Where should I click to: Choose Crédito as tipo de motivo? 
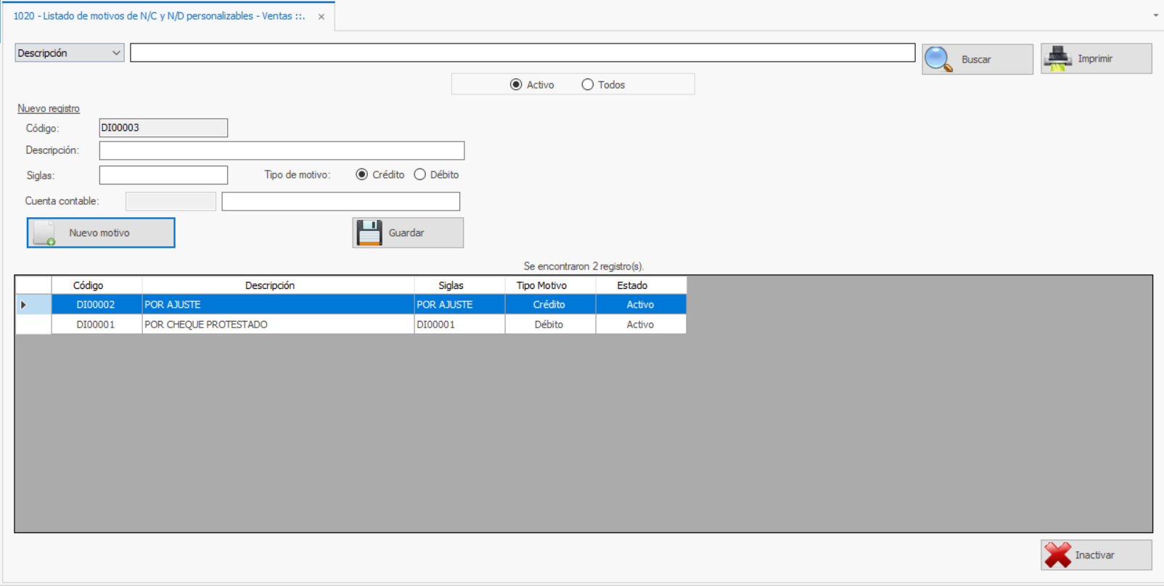tap(362, 175)
